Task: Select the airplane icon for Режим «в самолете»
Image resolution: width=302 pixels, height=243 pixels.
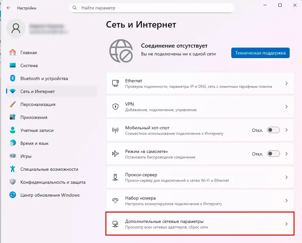Action: tap(115, 154)
